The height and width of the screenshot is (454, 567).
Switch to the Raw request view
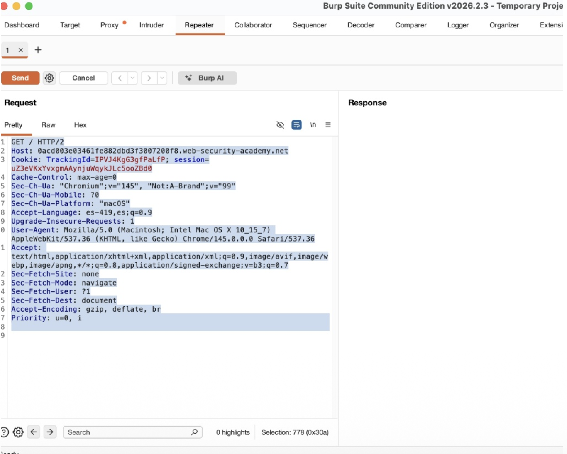(x=48, y=125)
